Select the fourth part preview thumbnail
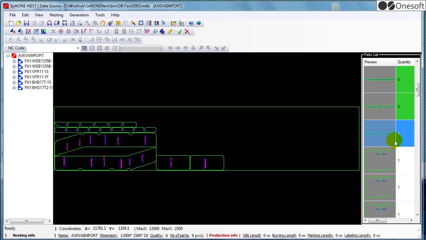Image resolution: width=426 pixels, height=240 pixels. pyautogui.click(x=380, y=160)
